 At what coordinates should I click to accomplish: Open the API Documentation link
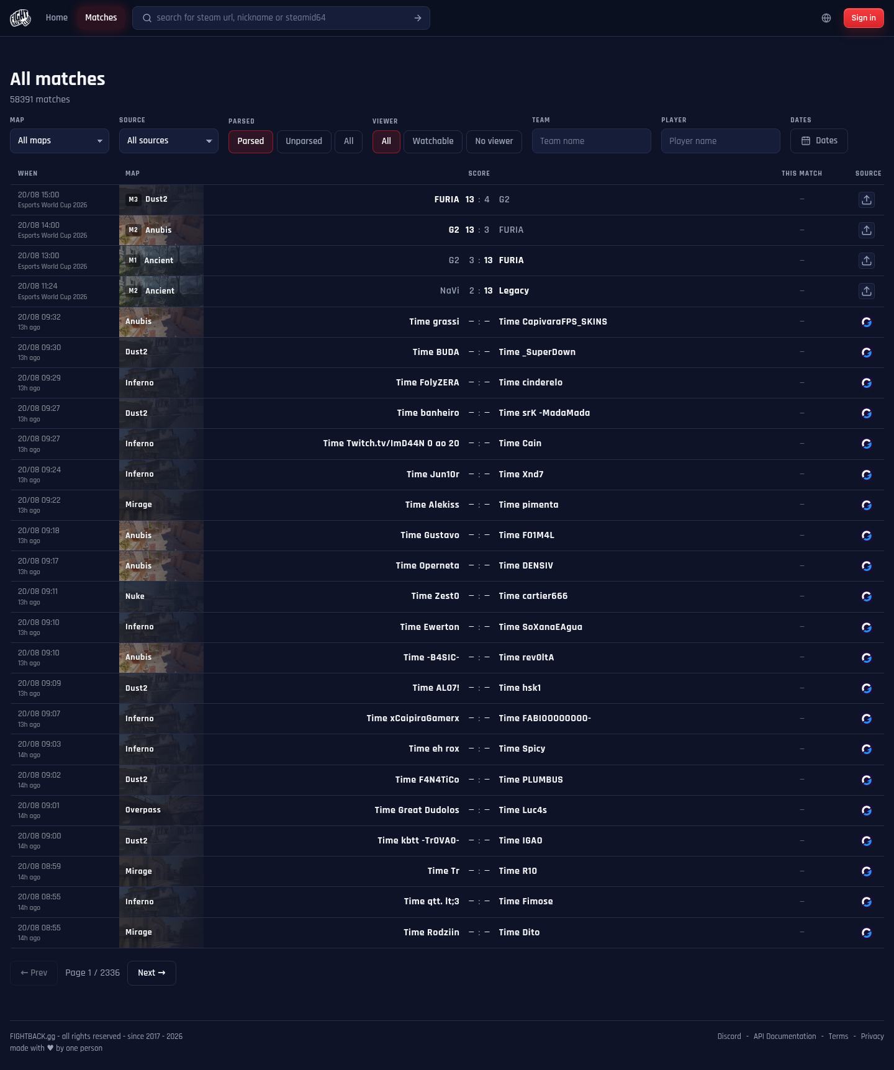785,1036
